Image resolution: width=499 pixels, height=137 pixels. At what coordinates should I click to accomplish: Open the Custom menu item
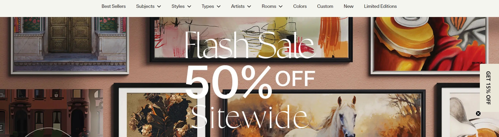tap(325, 6)
